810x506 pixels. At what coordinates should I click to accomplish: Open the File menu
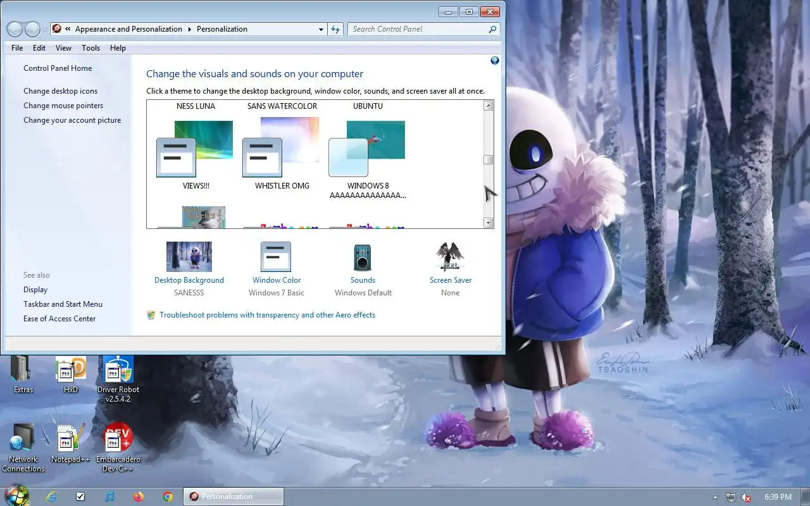click(17, 48)
